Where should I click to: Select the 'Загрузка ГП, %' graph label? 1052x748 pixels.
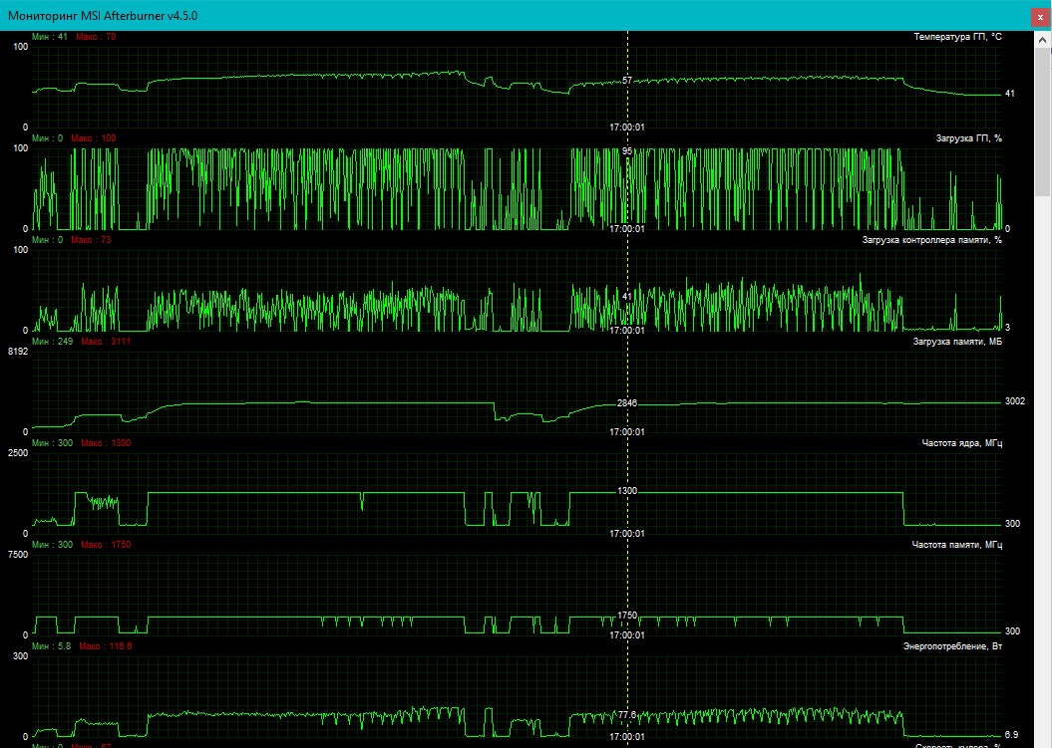(969, 138)
